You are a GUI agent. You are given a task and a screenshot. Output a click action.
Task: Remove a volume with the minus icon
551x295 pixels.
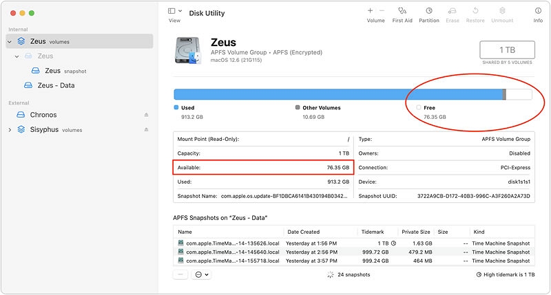(x=382, y=10)
